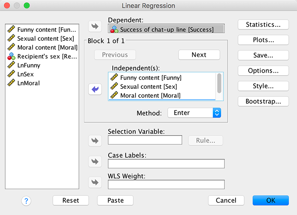The image size is (297, 215).
Task: Open the Plots dialog
Action: point(263,40)
